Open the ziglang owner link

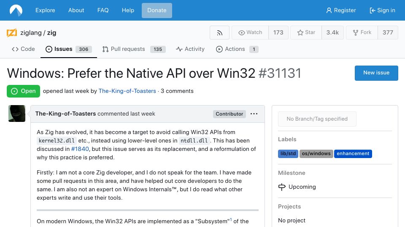31,33
